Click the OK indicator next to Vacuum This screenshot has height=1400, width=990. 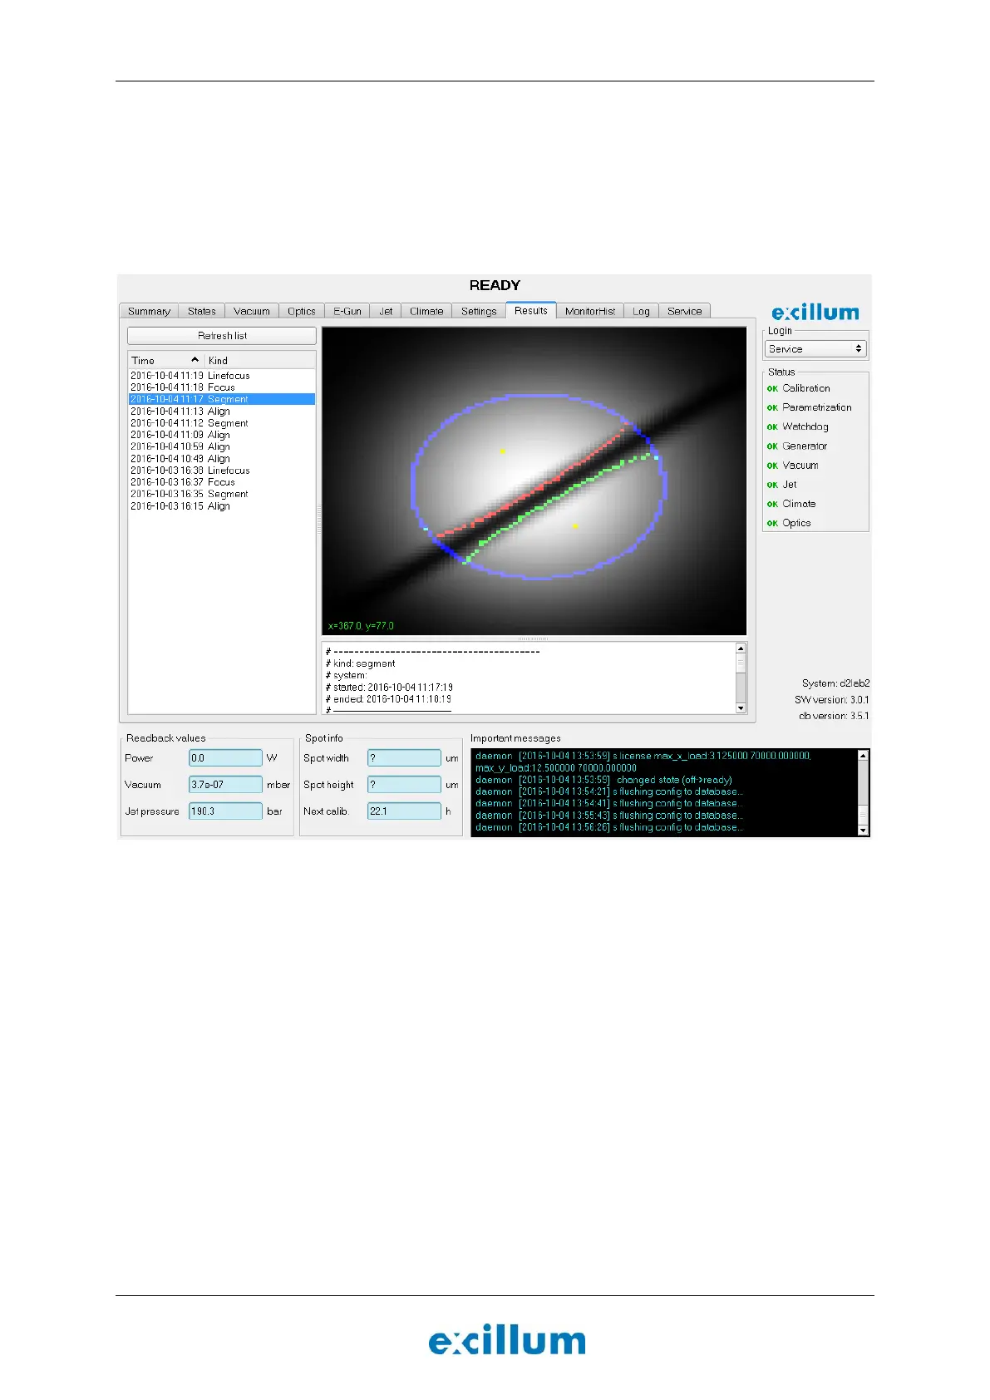point(772,466)
